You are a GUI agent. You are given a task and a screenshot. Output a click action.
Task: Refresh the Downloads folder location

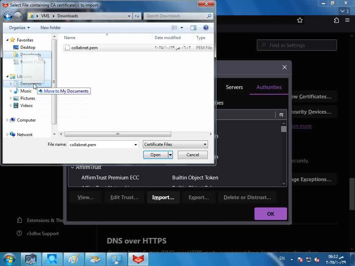pyautogui.click(x=137, y=16)
